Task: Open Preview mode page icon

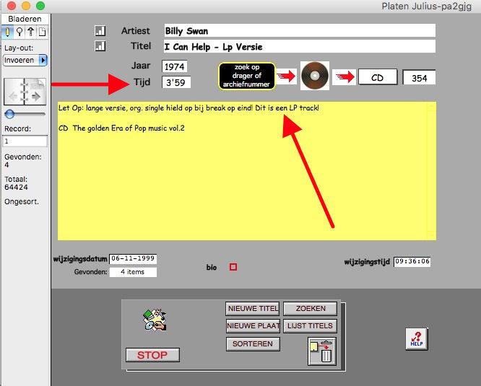Action: click(x=42, y=32)
